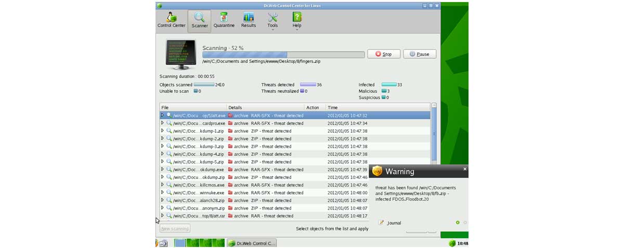Click the magnifier icon beside alanch28.zip
624x248 pixels.
coord(169,200)
